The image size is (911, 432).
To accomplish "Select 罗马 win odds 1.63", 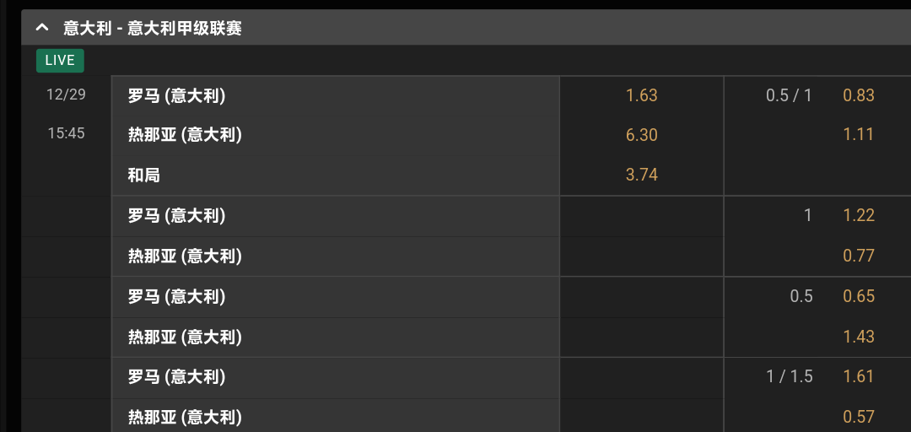I will point(641,95).
